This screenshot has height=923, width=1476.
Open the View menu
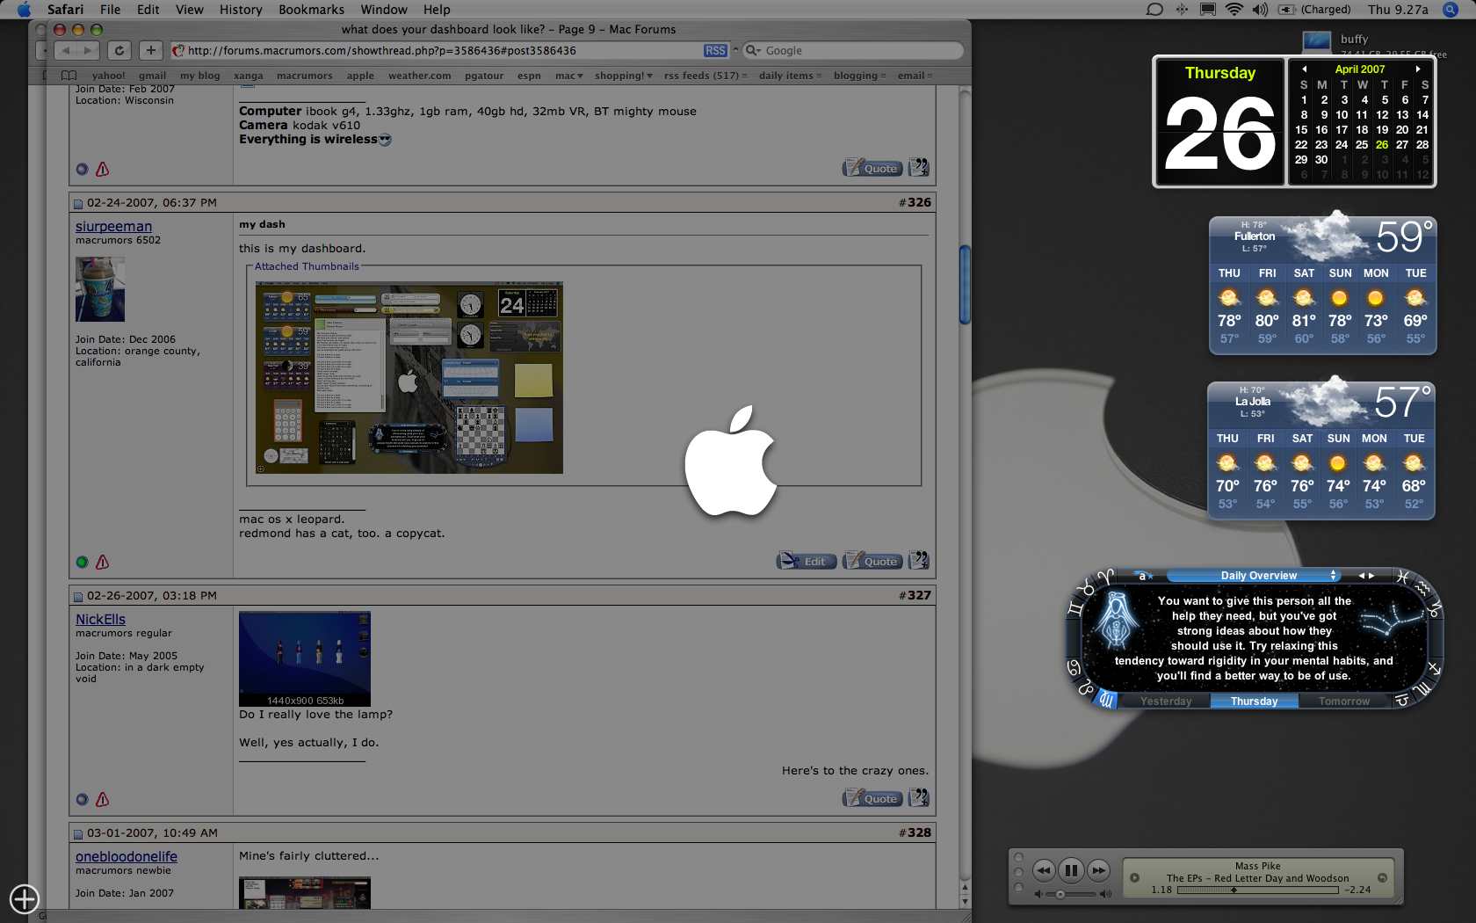coord(189,10)
